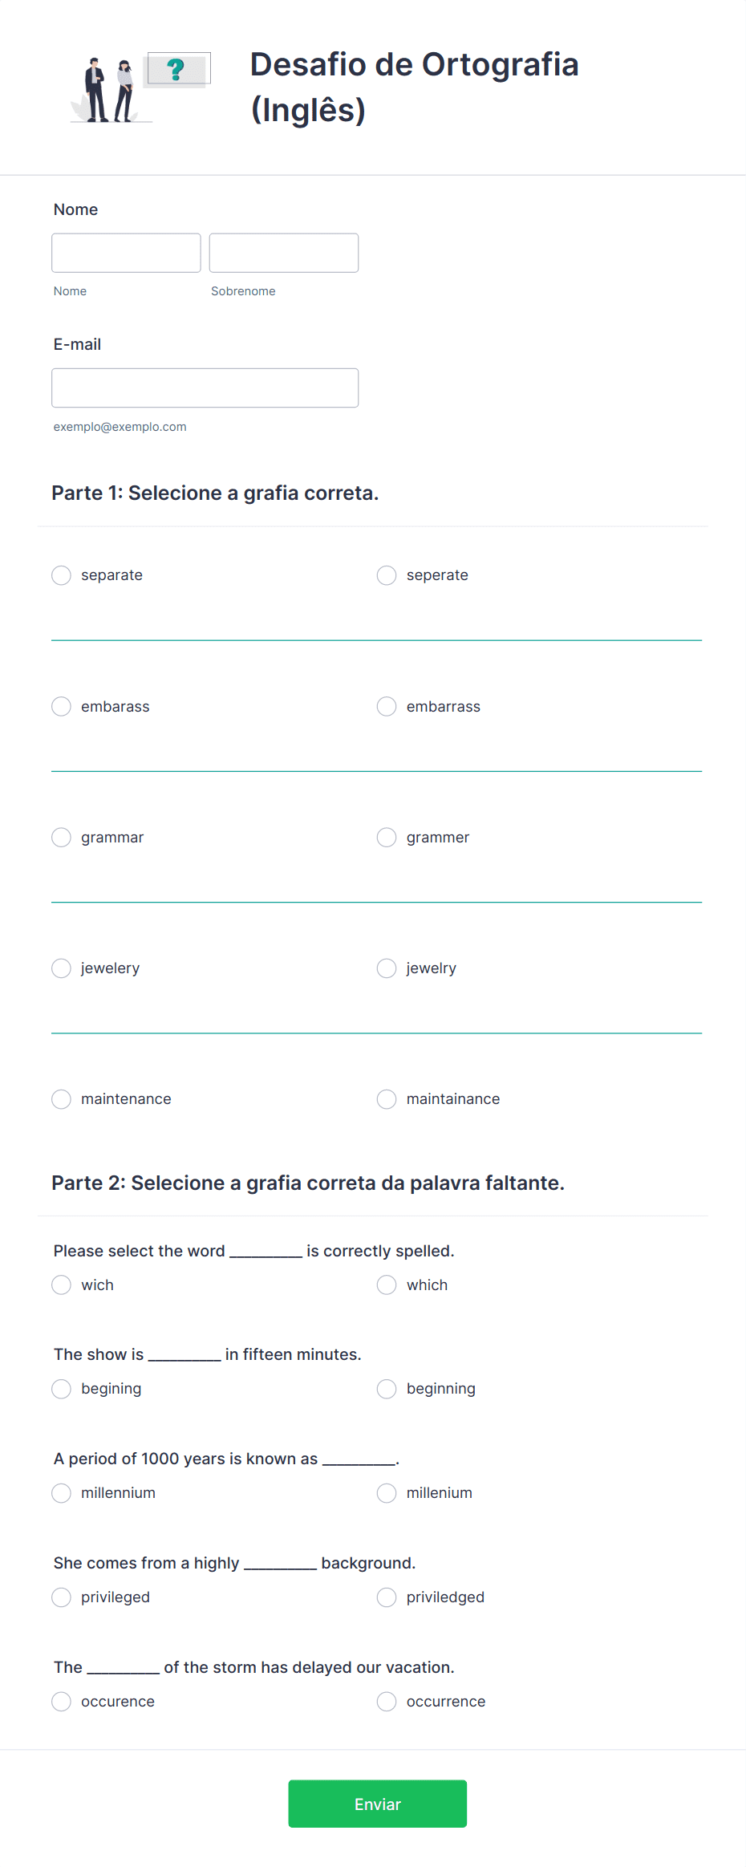This screenshot has width=746, height=1867.
Task: Select the 'jewelry' radio option
Action: (x=387, y=968)
